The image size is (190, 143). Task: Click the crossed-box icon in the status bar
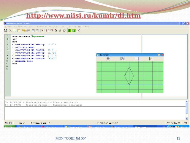[x=11, y=123]
